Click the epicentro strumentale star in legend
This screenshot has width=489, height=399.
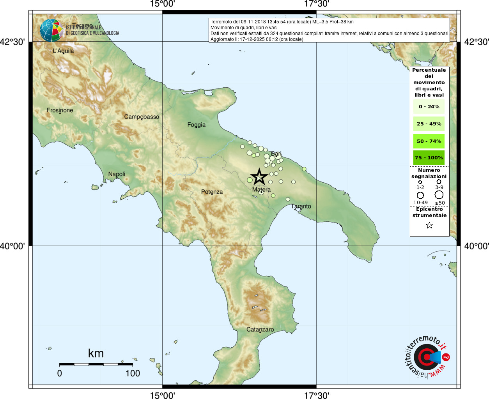(x=429, y=225)
